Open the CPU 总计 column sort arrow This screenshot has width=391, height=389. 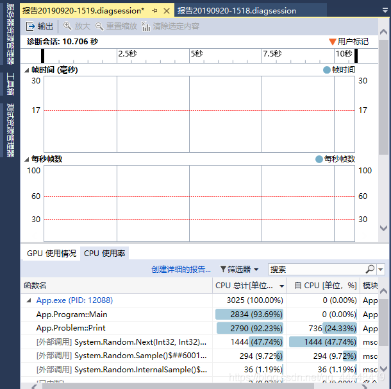click(x=282, y=286)
